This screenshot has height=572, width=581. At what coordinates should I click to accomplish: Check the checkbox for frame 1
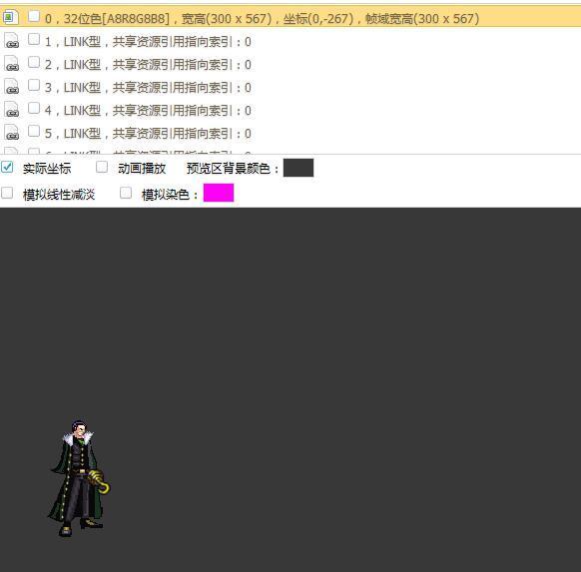tap(34, 39)
